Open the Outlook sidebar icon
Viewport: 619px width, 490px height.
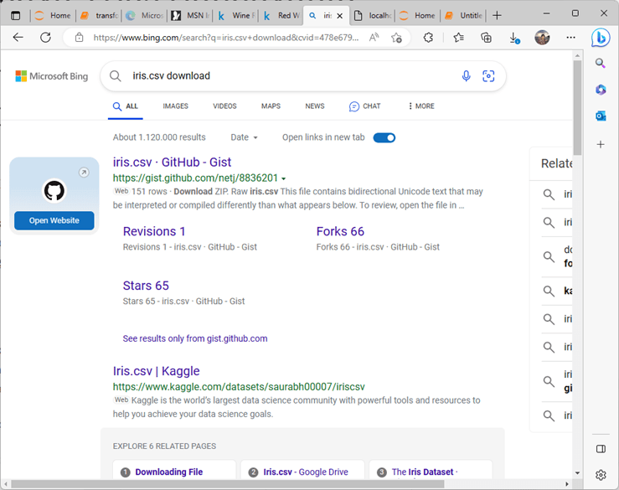point(601,116)
